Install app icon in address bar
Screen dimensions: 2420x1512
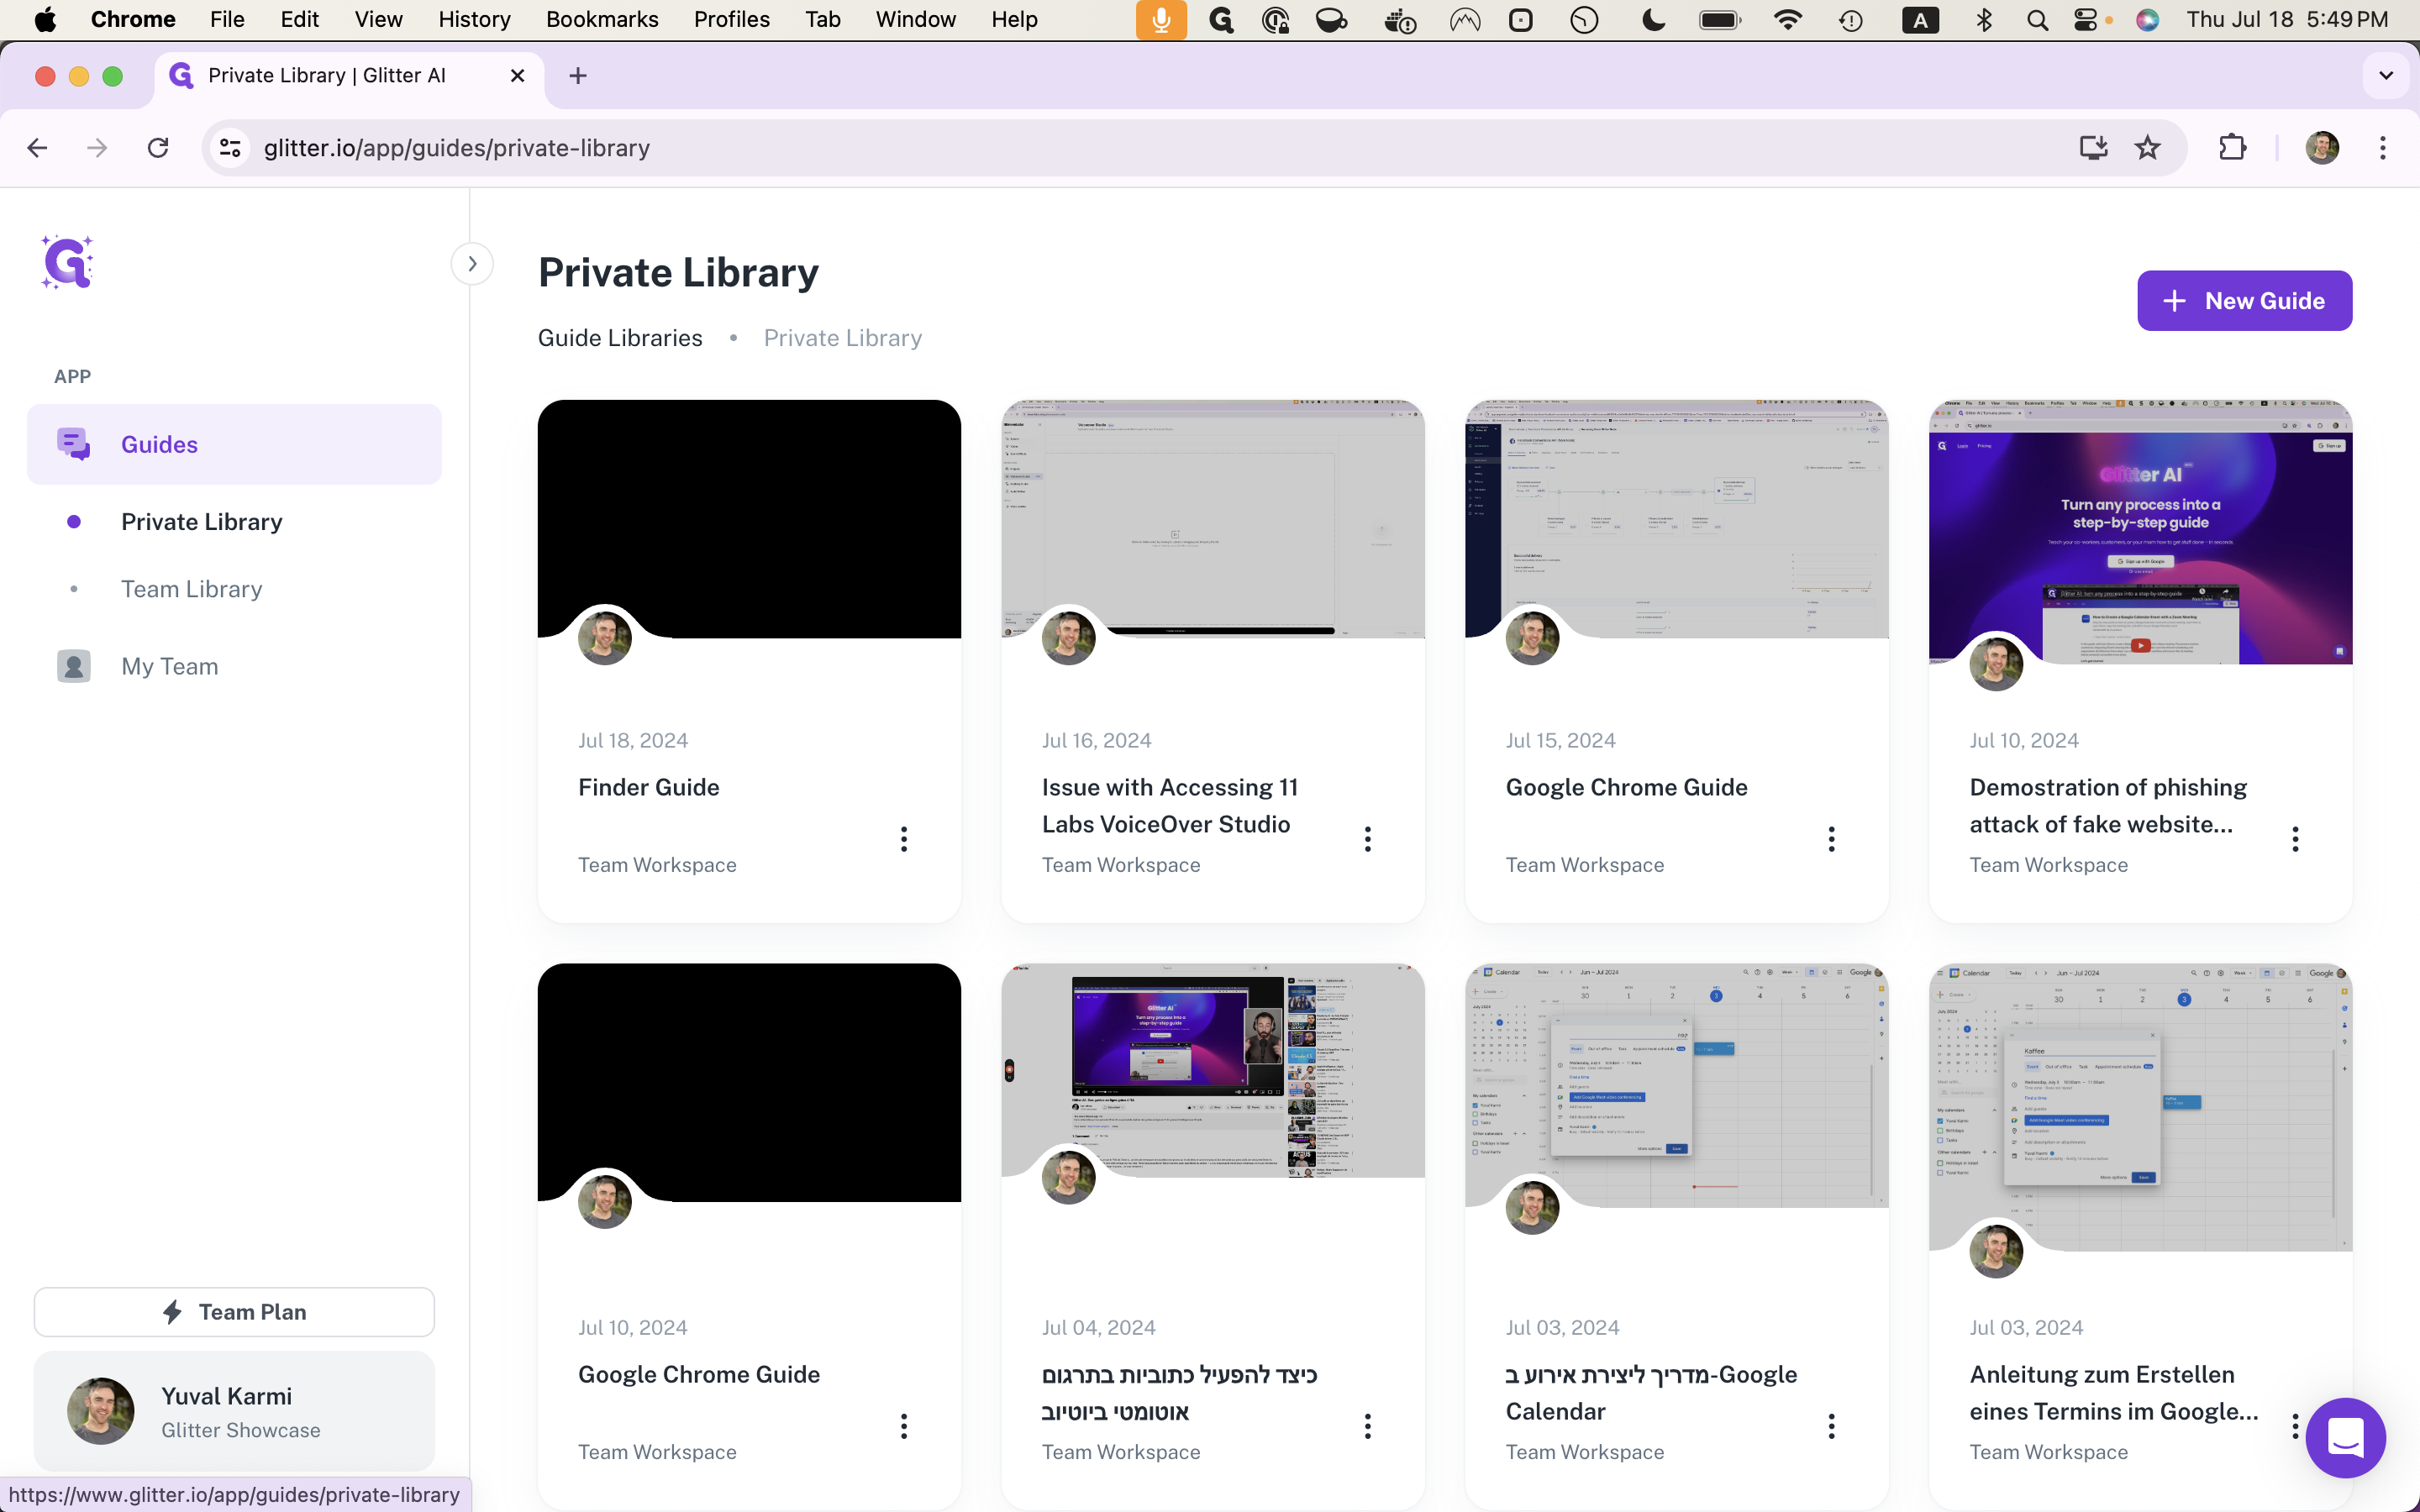coord(2093,148)
